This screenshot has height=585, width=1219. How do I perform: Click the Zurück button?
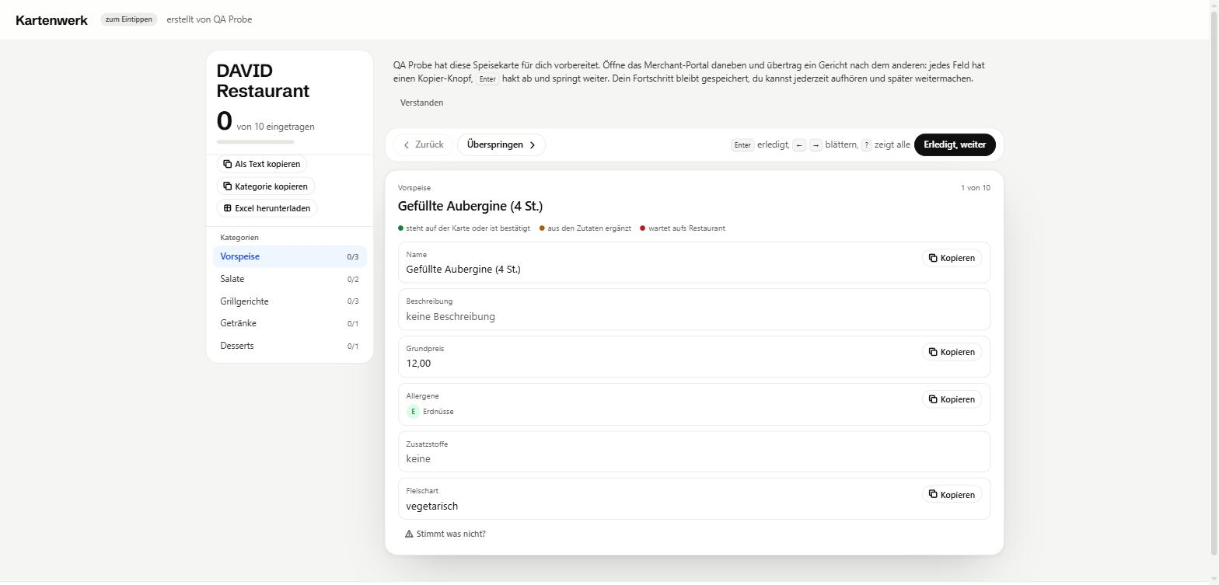click(423, 145)
